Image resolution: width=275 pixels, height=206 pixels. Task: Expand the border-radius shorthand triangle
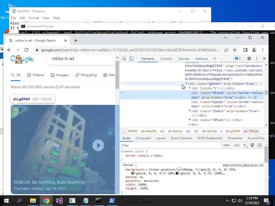coord(152,156)
